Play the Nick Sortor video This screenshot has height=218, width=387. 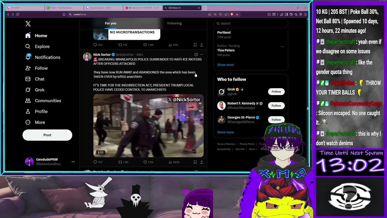[148, 126]
